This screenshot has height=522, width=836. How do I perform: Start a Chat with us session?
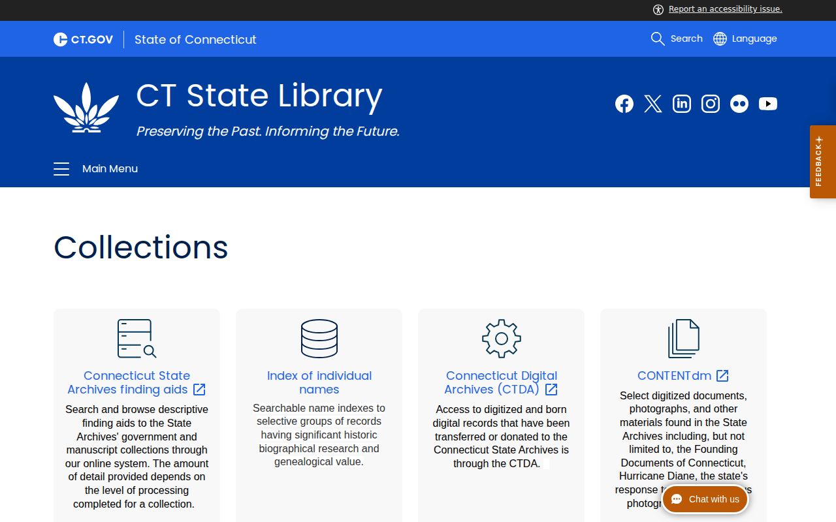705,499
